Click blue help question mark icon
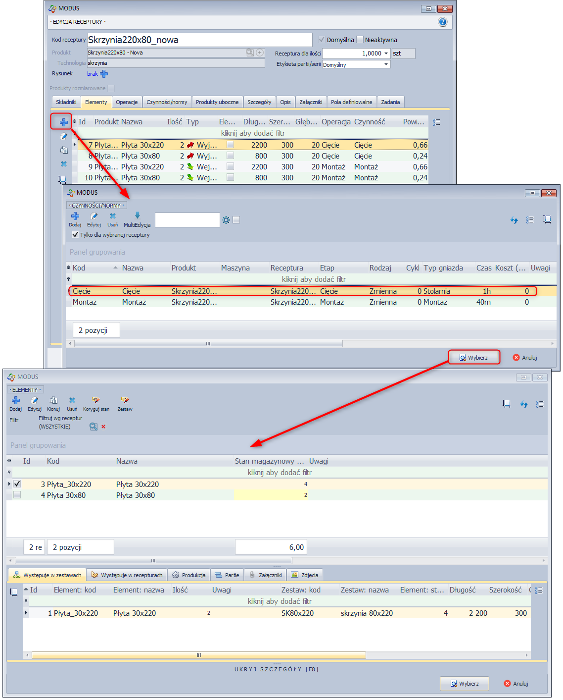This screenshot has height=700, width=563. (442, 22)
